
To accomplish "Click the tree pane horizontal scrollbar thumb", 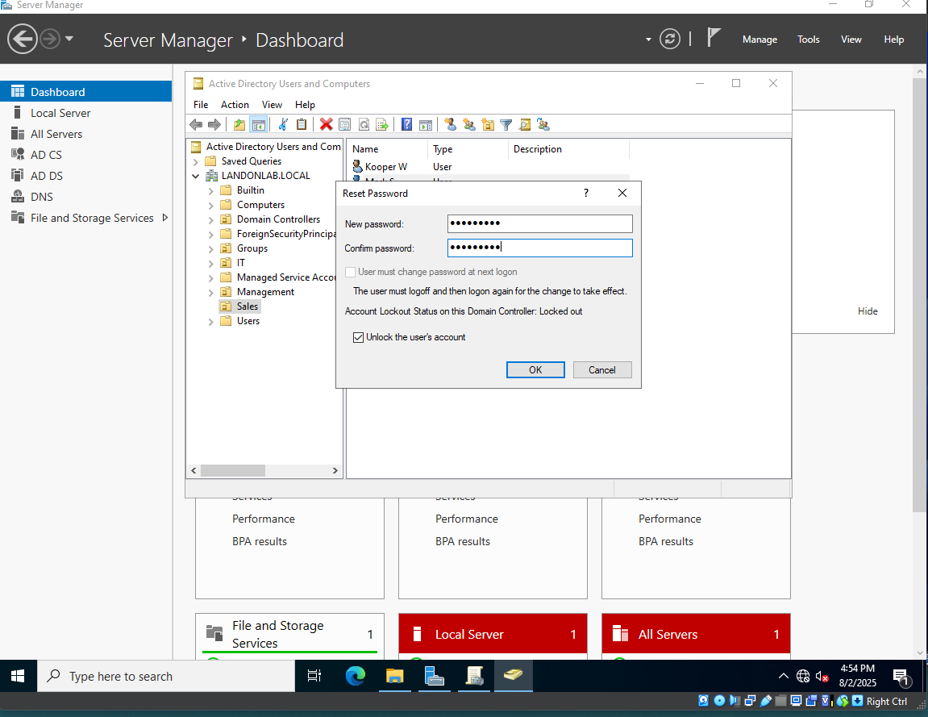I will pyautogui.click(x=232, y=470).
